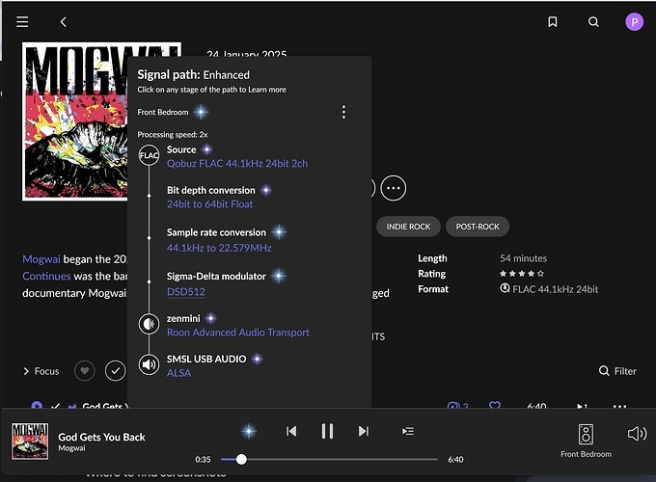Open the purple P profile avatar

pyautogui.click(x=634, y=22)
